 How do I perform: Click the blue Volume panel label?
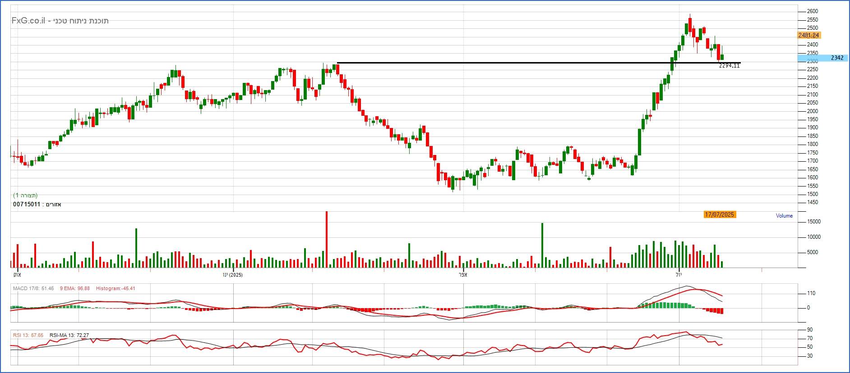coord(784,216)
